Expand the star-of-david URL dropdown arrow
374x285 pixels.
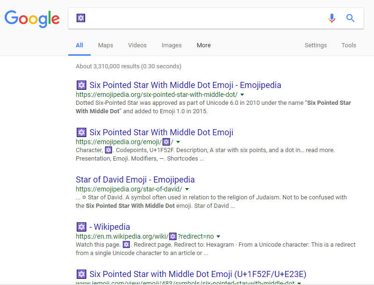187,189
